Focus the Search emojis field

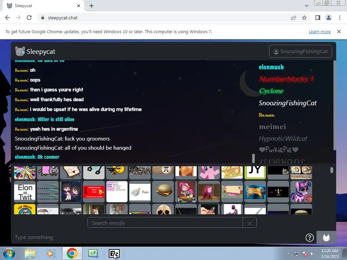click(x=165, y=223)
